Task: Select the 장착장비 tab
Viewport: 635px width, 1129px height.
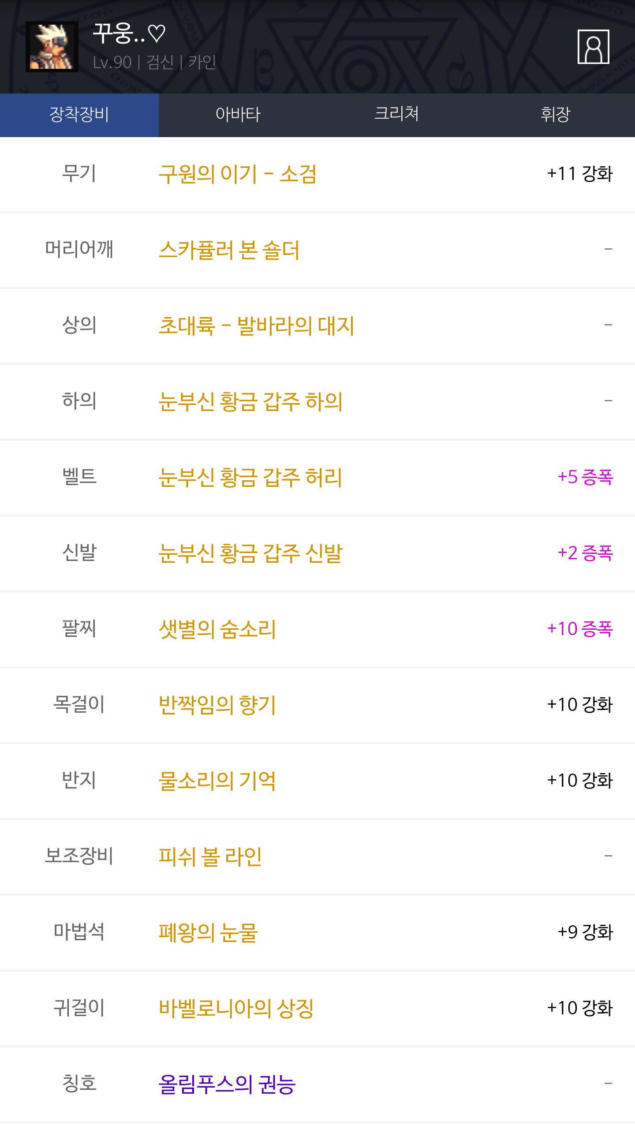Action: pyautogui.click(x=79, y=115)
